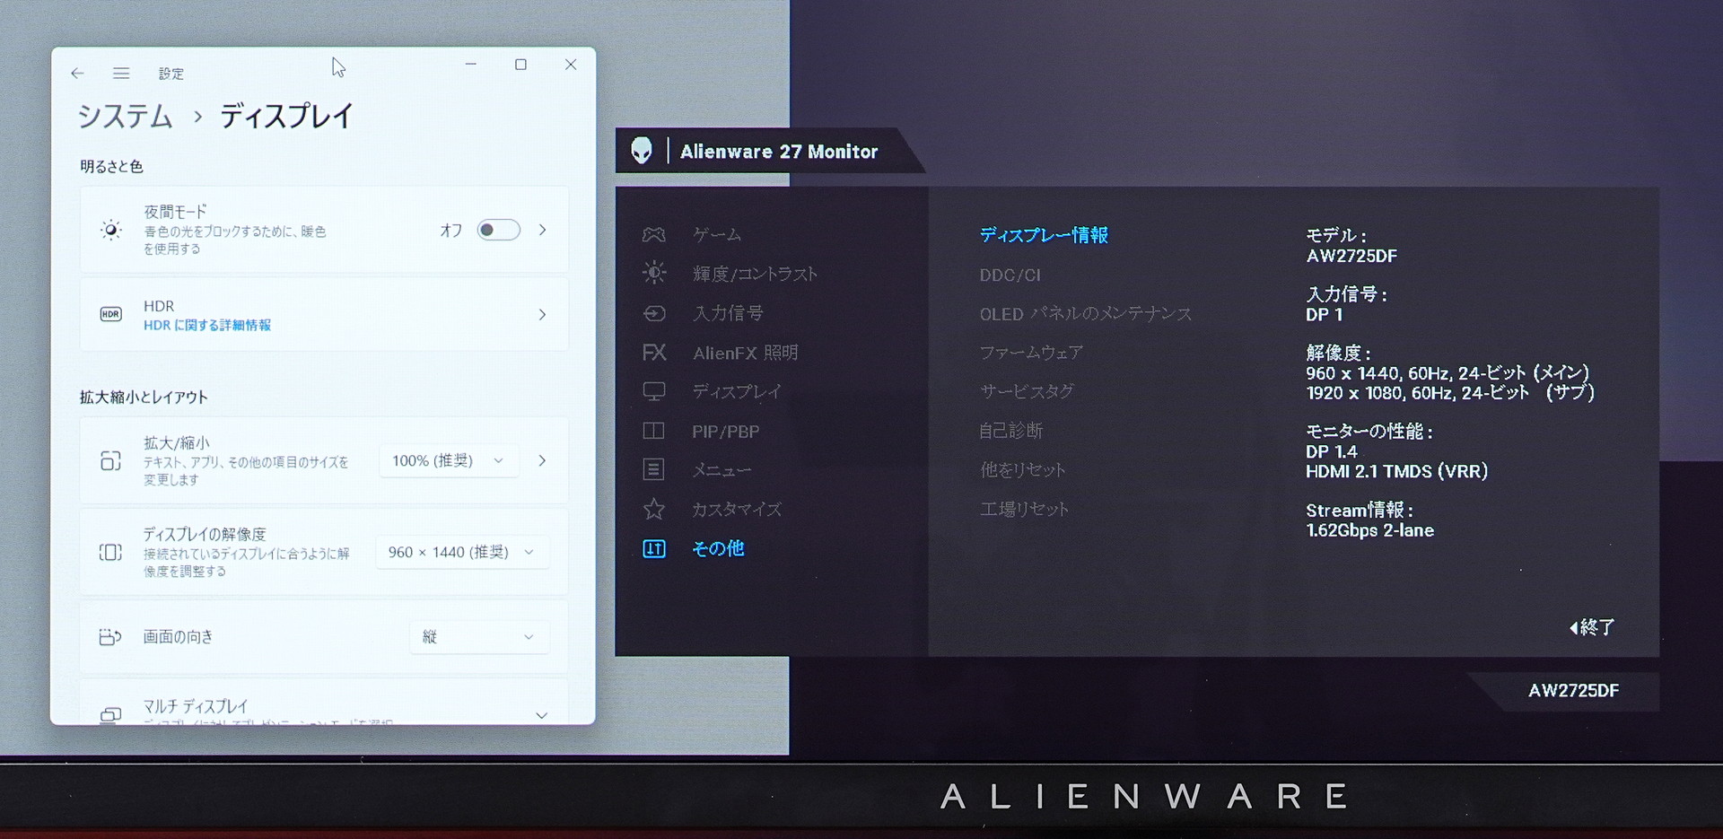Click the screen orientation (画面の向き) icon
The width and height of the screenshot is (1723, 839).
[109, 636]
